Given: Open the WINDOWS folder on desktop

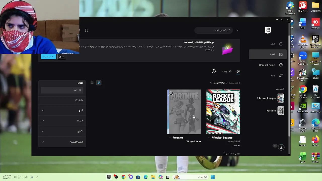Looking at the screenshot, I should [x=316, y=7].
